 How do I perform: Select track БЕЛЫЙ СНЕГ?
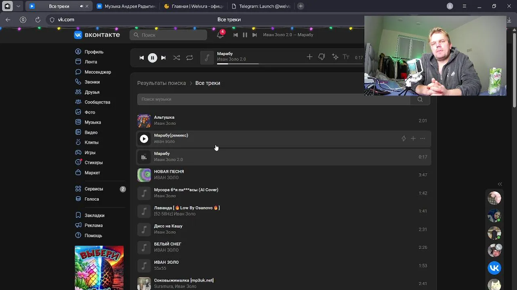(x=284, y=247)
